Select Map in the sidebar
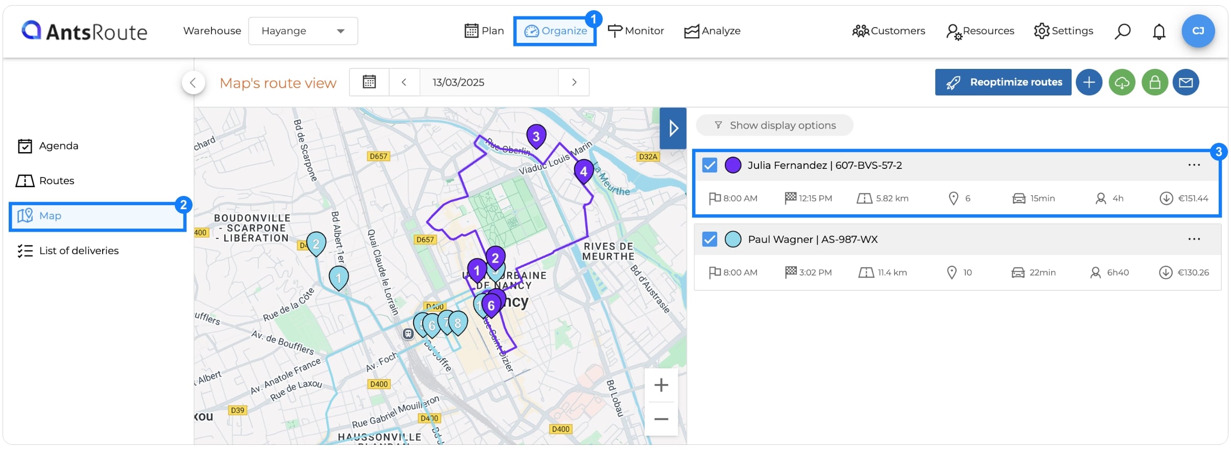Screen dimensions: 1231x450 98,216
